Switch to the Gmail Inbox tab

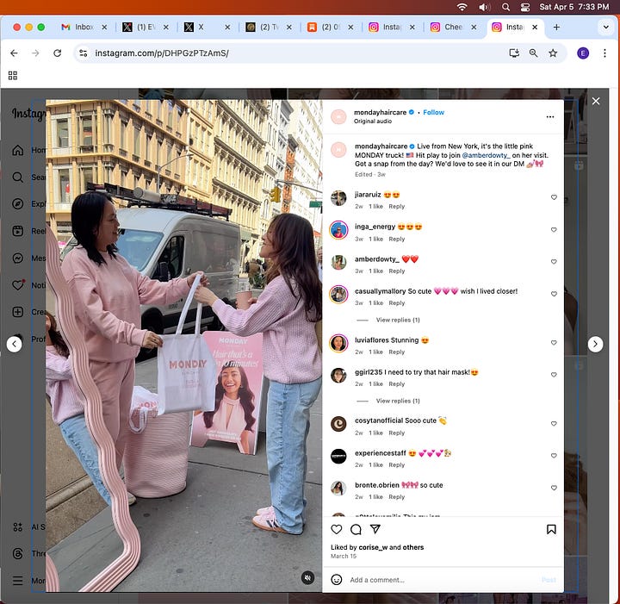pos(84,27)
